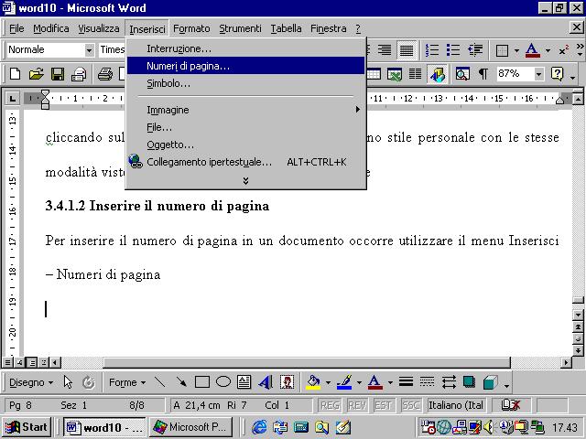Screen dimensions: 586x439
Task: Select the Oval drawing tool
Action: point(223,382)
